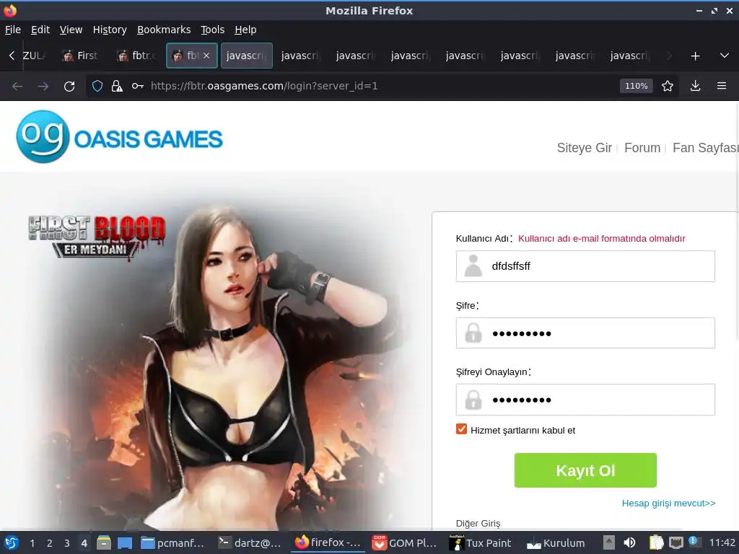Click the Oasis Games logo

tap(119, 137)
